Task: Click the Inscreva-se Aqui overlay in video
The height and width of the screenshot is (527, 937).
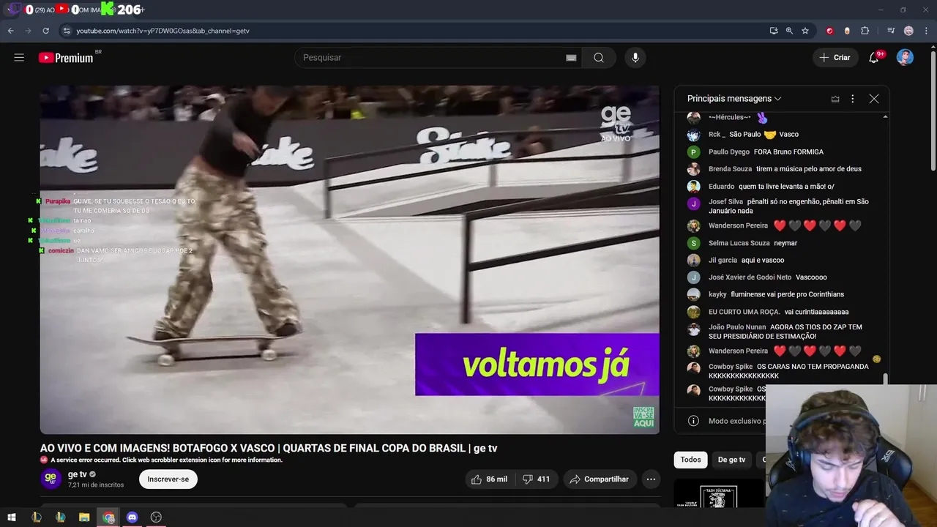Action: coord(643,417)
